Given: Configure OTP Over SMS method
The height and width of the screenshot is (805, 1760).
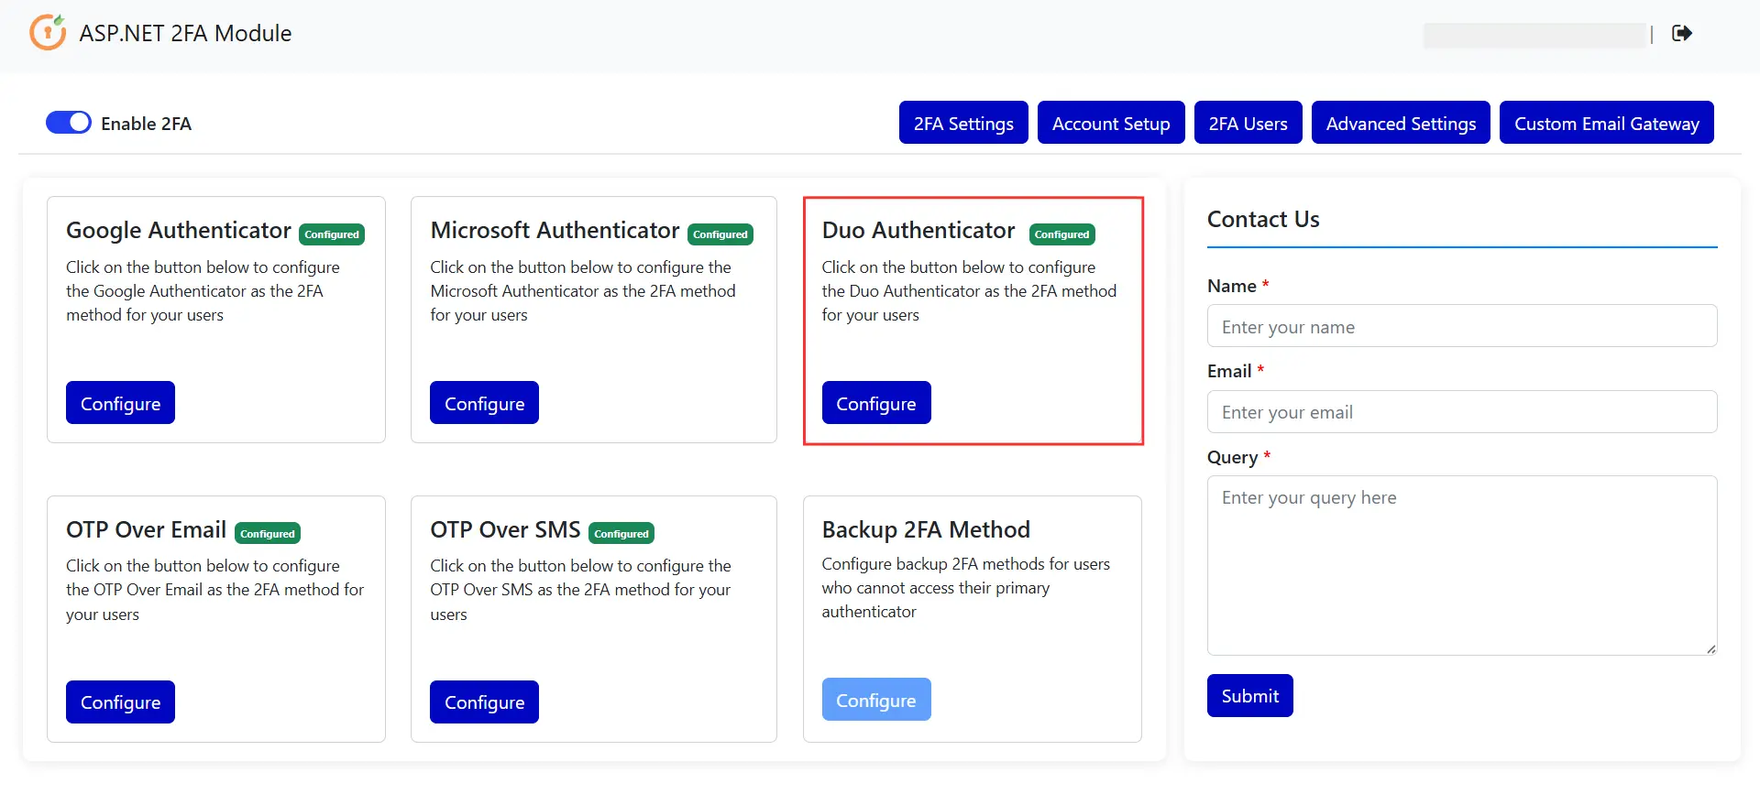Looking at the screenshot, I should [x=484, y=702].
